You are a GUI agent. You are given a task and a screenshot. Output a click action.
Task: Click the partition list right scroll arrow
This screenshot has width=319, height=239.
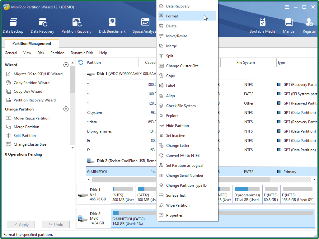coord(314,179)
